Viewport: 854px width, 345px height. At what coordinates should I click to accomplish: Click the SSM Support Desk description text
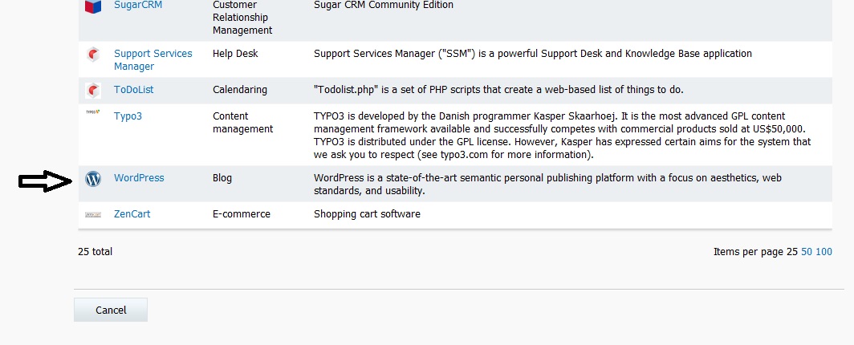(533, 53)
